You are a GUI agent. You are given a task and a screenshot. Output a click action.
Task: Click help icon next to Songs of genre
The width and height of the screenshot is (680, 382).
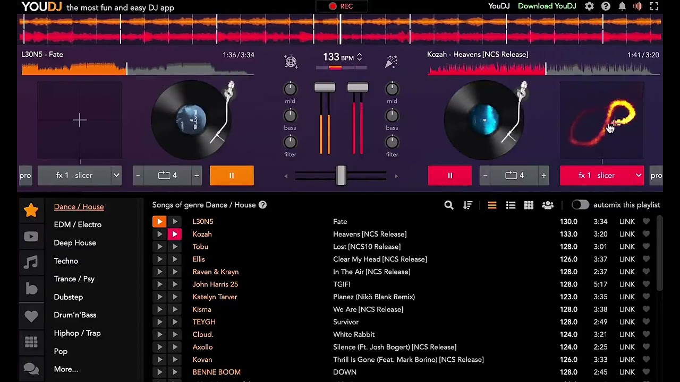point(262,205)
